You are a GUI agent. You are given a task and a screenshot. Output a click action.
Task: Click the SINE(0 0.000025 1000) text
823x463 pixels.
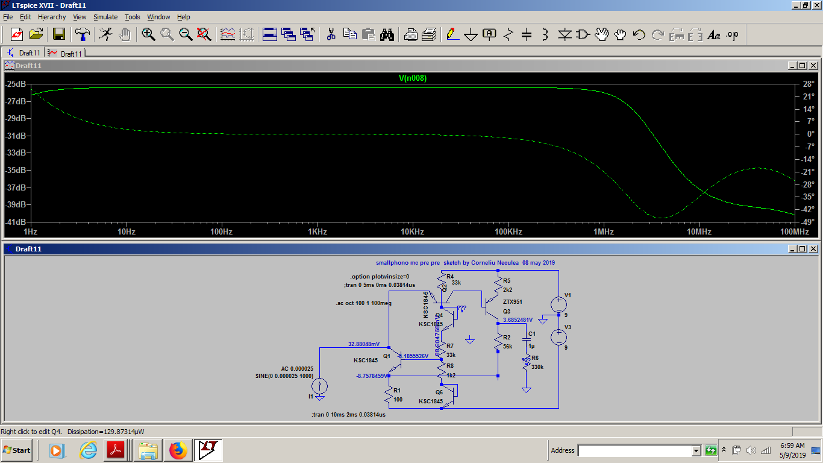[x=284, y=376]
